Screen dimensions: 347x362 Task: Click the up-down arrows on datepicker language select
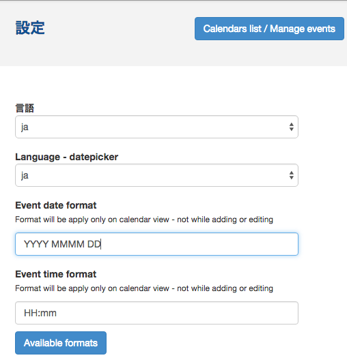[x=291, y=175]
